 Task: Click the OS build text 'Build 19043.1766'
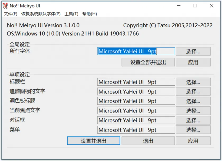tap(117, 33)
